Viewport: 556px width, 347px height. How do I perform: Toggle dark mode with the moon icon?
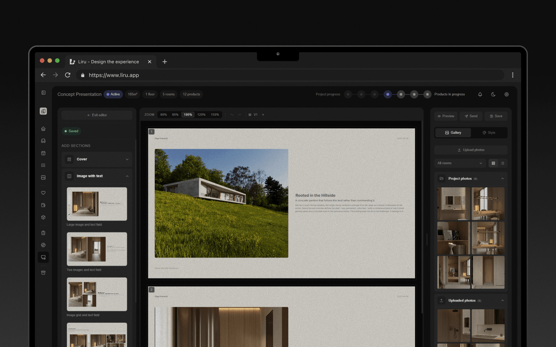pyautogui.click(x=493, y=94)
